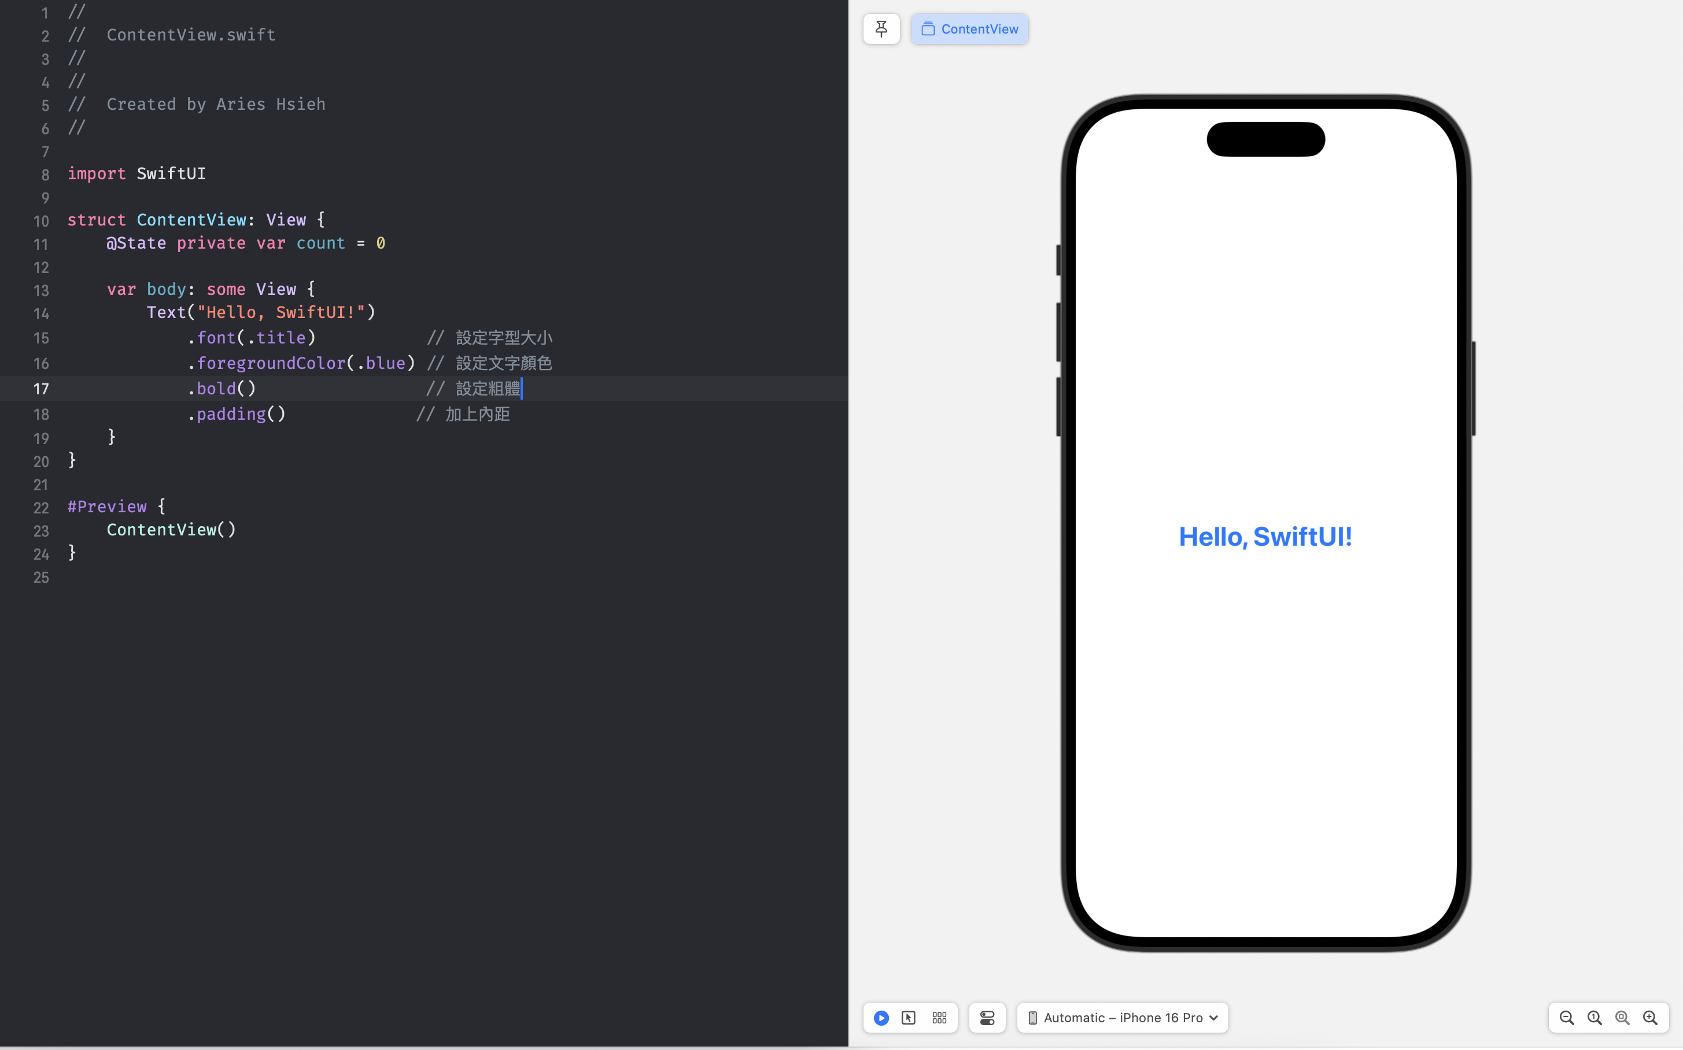Start live preview mode
The height and width of the screenshot is (1050, 1683).
pos(881,1018)
